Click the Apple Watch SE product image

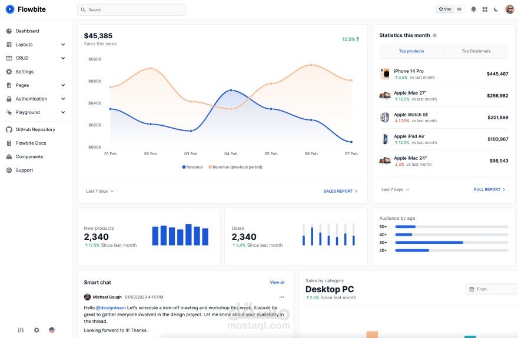384,118
